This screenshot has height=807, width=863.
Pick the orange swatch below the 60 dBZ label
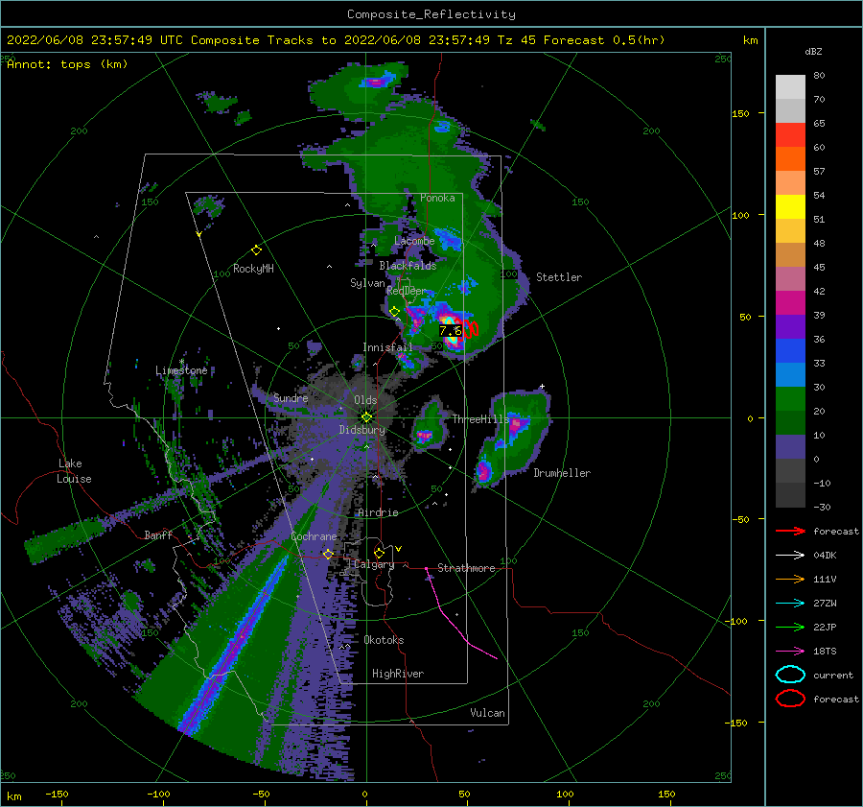790,159
